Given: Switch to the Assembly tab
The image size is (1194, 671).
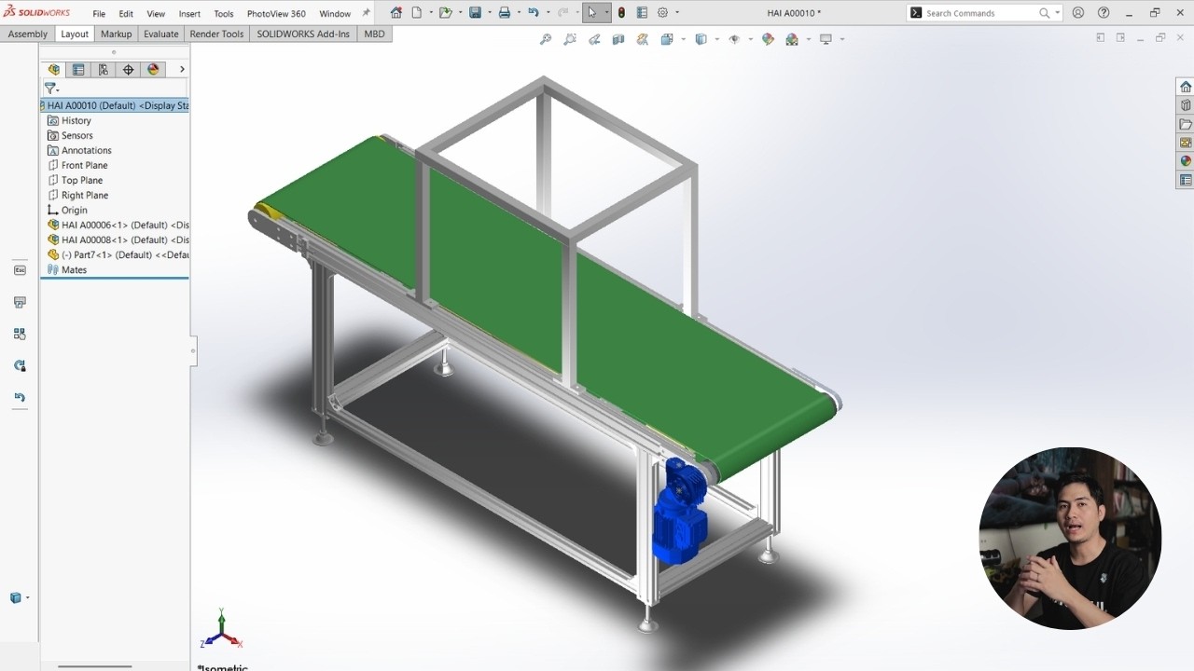Looking at the screenshot, I should tap(27, 34).
